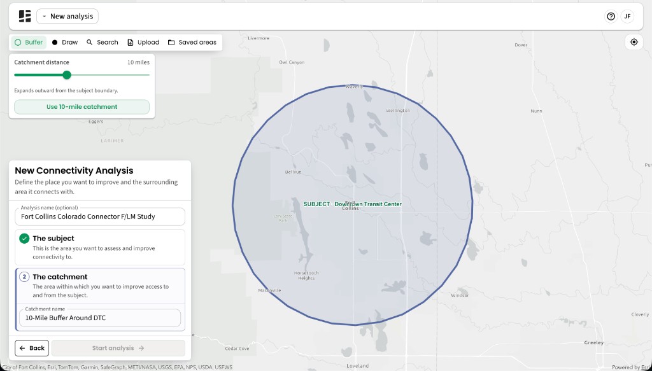This screenshot has width=652, height=371.
Task: Click the app logo icon
Action: click(25, 16)
